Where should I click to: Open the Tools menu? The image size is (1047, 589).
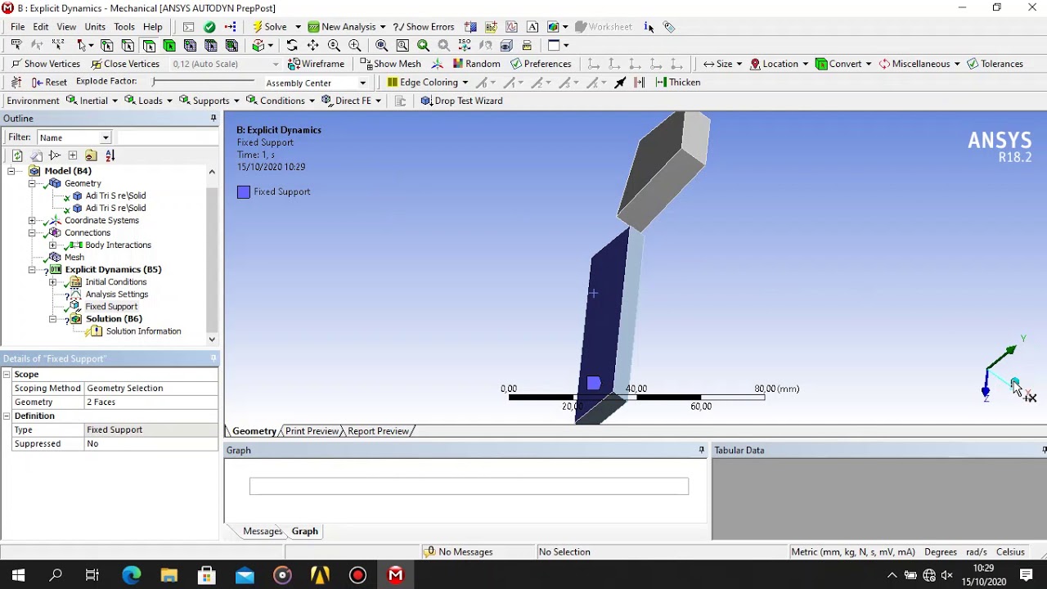pos(124,27)
